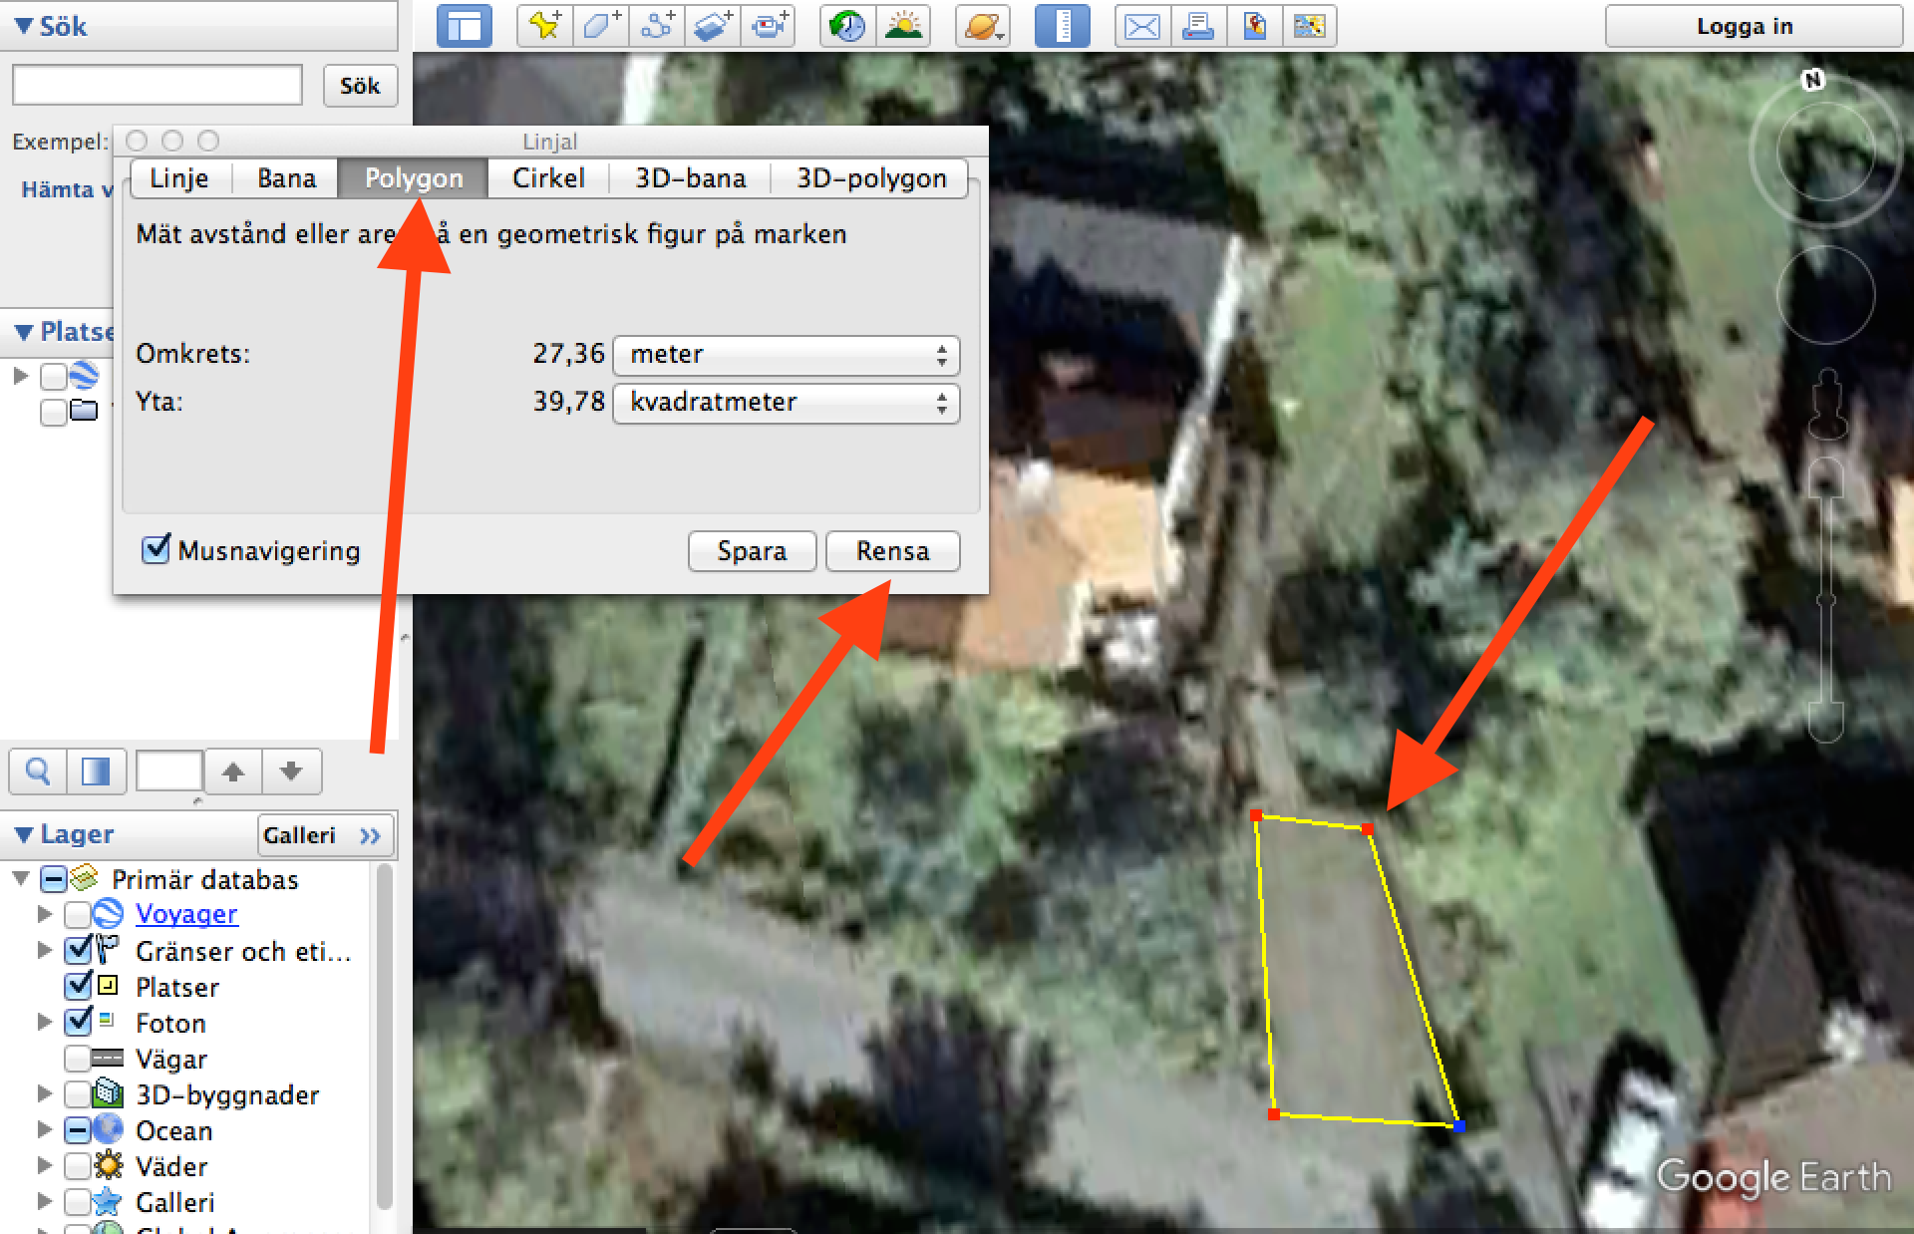1914x1234 pixels.
Task: Select the Add Polygon toolbar icon
Action: pyautogui.click(x=600, y=26)
